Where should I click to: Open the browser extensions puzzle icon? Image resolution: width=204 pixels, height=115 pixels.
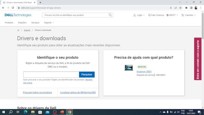pos(186,8)
